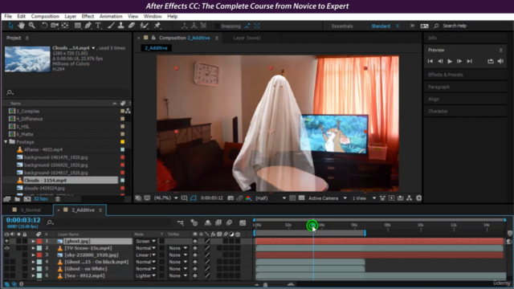Image resolution: width=514 pixels, height=289 pixels.
Task: Select the Zoom magnifier tool
Action: (x=32, y=26)
